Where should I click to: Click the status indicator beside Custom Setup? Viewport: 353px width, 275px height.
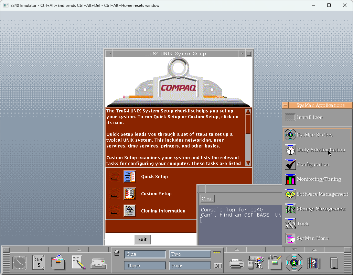(x=114, y=194)
